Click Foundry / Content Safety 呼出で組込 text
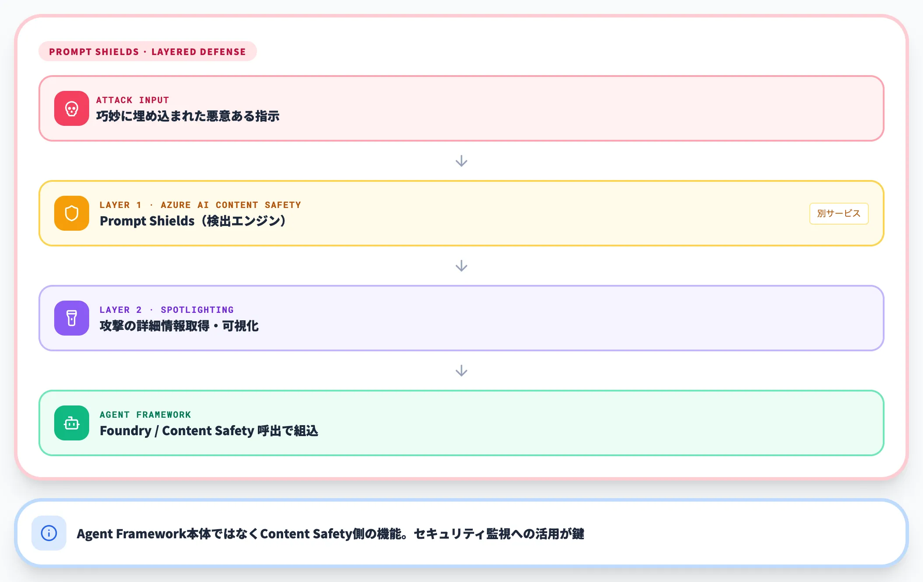The width and height of the screenshot is (923, 582). (x=209, y=431)
